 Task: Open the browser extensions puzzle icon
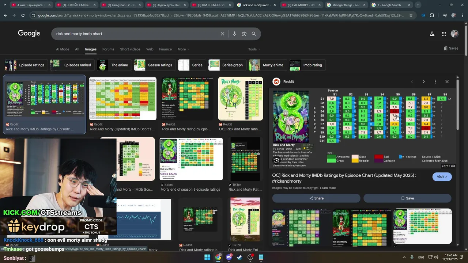click(432, 15)
